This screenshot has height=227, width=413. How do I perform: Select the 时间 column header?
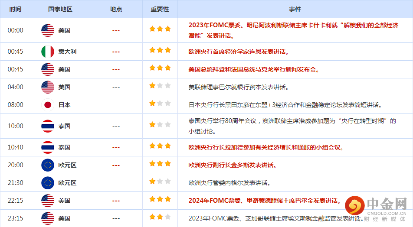(15, 9)
